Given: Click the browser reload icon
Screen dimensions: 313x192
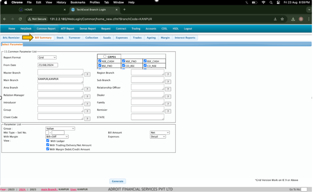Looking at the screenshot, I should tap(20, 19).
